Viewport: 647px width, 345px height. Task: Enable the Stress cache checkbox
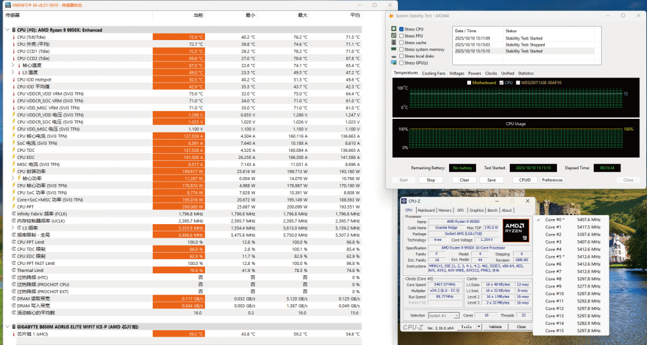tap(402, 43)
